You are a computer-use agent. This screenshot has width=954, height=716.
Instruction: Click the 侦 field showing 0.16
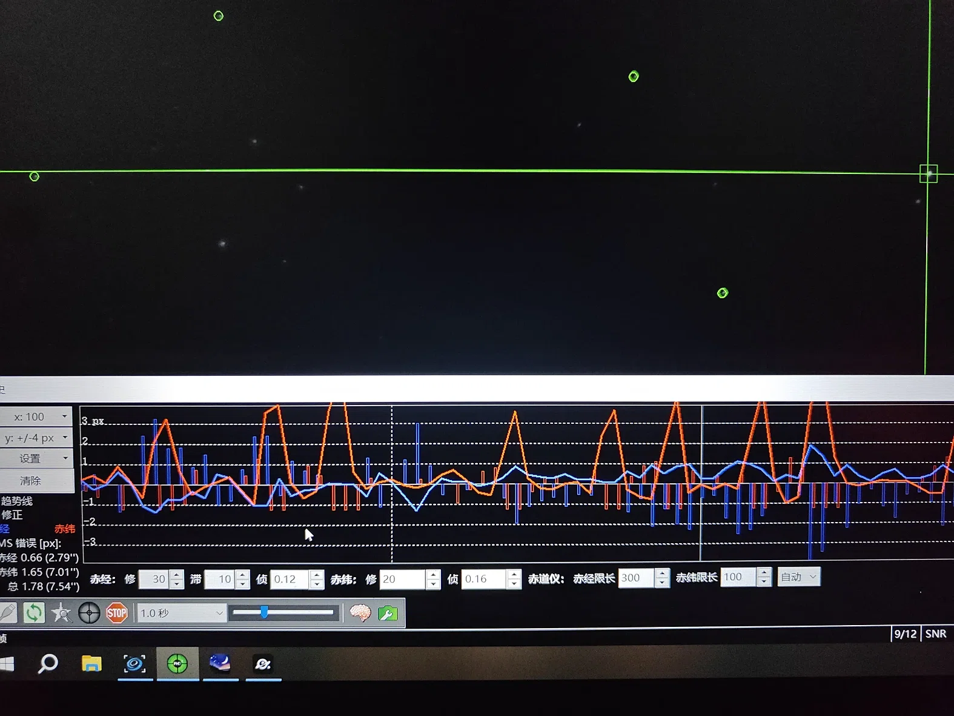(x=484, y=578)
